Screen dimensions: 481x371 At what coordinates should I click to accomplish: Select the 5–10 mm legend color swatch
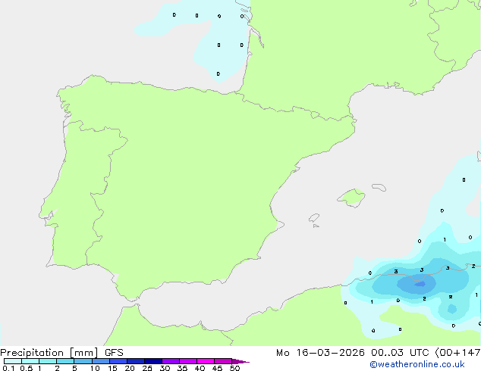click(x=83, y=361)
